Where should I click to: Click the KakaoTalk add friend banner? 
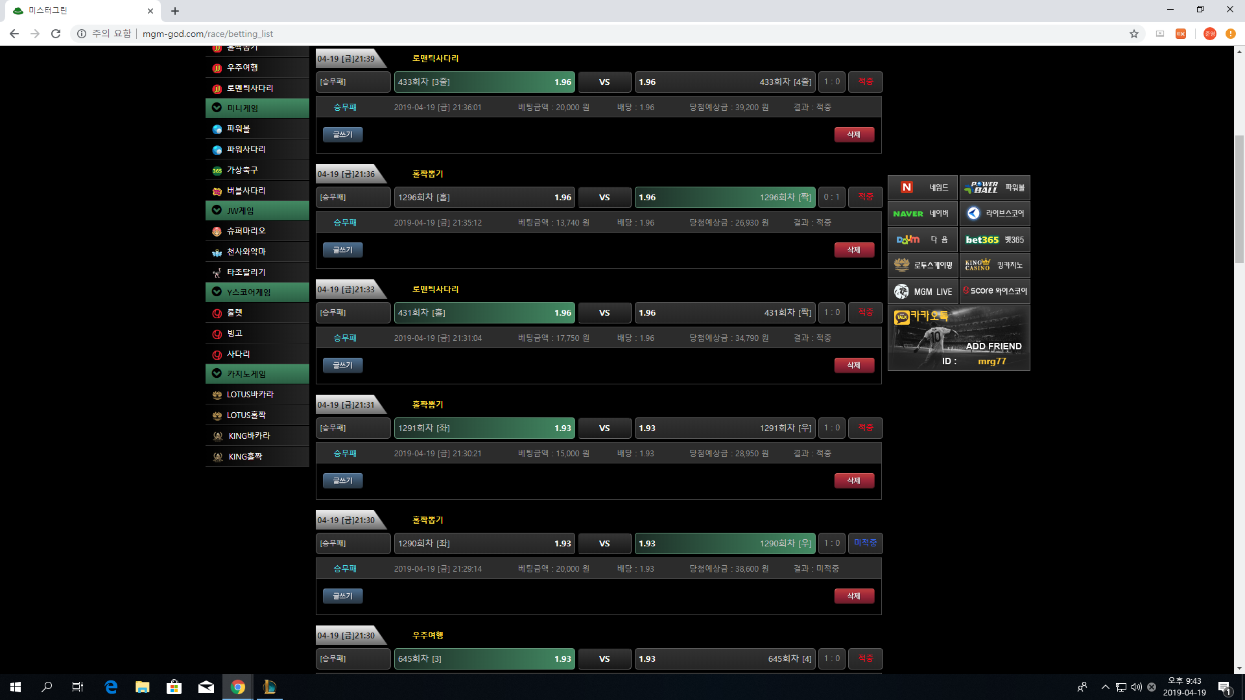958,338
